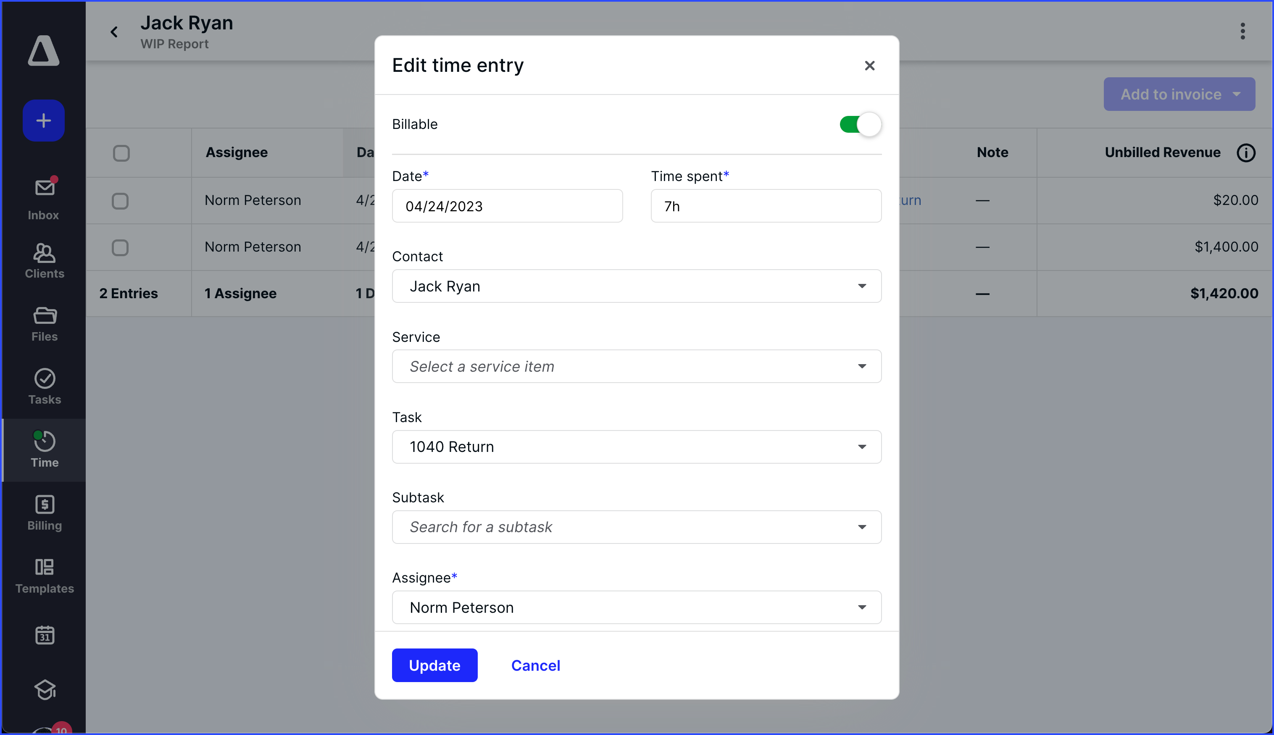Select all entries via the header checkbox
The width and height of the screenshot is (1274, 735).
[120, 152]
